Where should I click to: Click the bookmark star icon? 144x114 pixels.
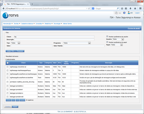pyautogui.click(x=122, y=9)
